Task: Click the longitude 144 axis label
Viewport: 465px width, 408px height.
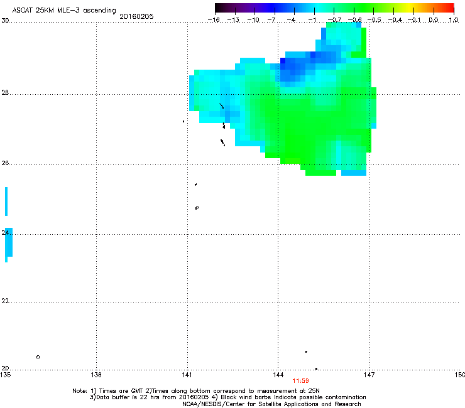Action: [278, 375]
